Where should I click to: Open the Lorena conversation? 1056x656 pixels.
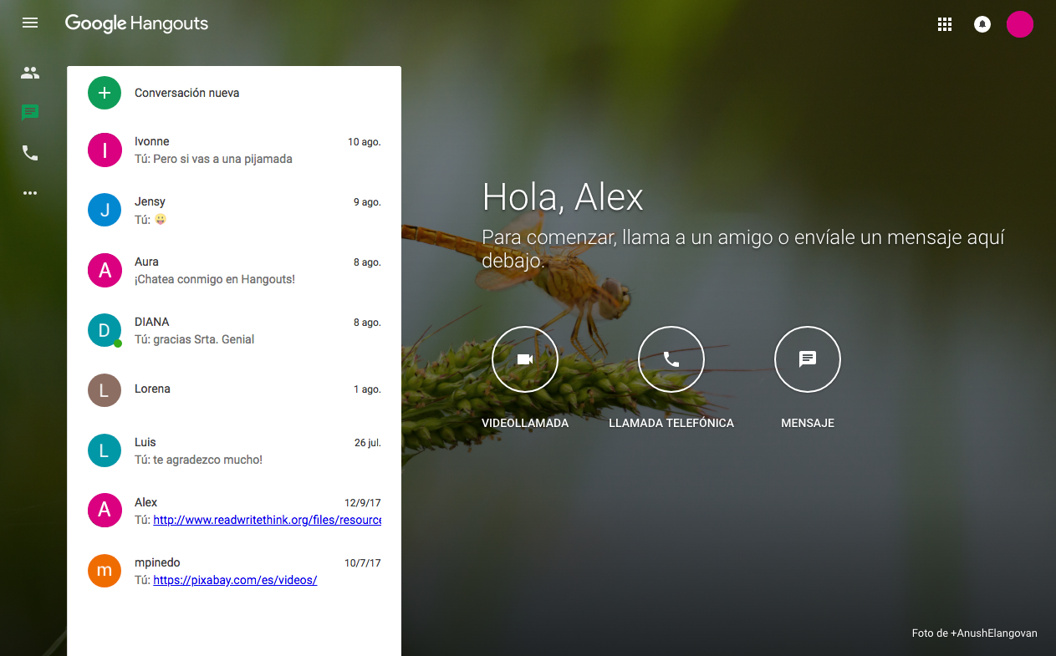pyautogui.click(x=234, y=389)
